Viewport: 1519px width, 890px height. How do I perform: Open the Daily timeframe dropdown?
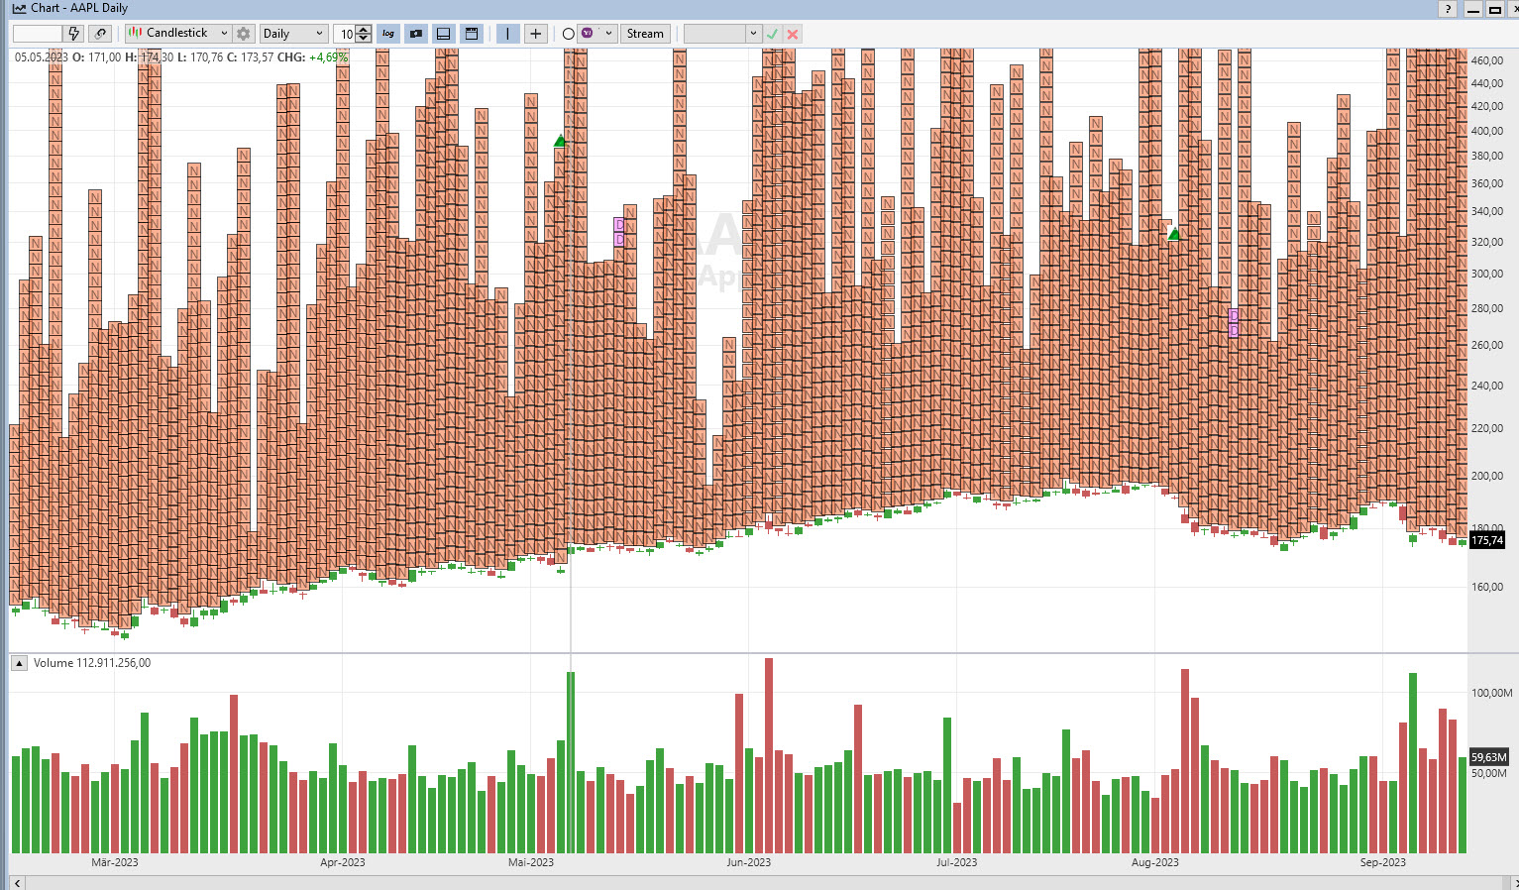pos(293,34)
